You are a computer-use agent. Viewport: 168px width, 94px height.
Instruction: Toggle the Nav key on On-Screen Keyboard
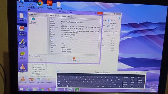coord(139,78)
